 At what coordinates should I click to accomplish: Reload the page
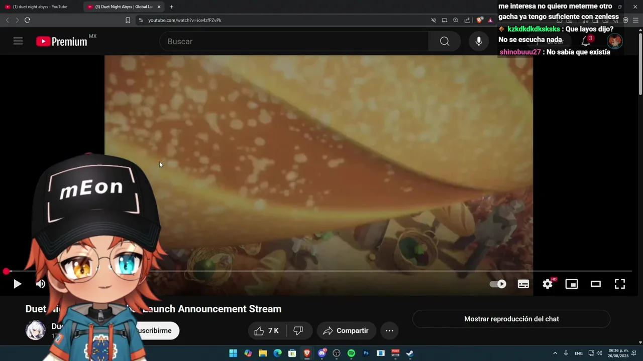[27, 20]
